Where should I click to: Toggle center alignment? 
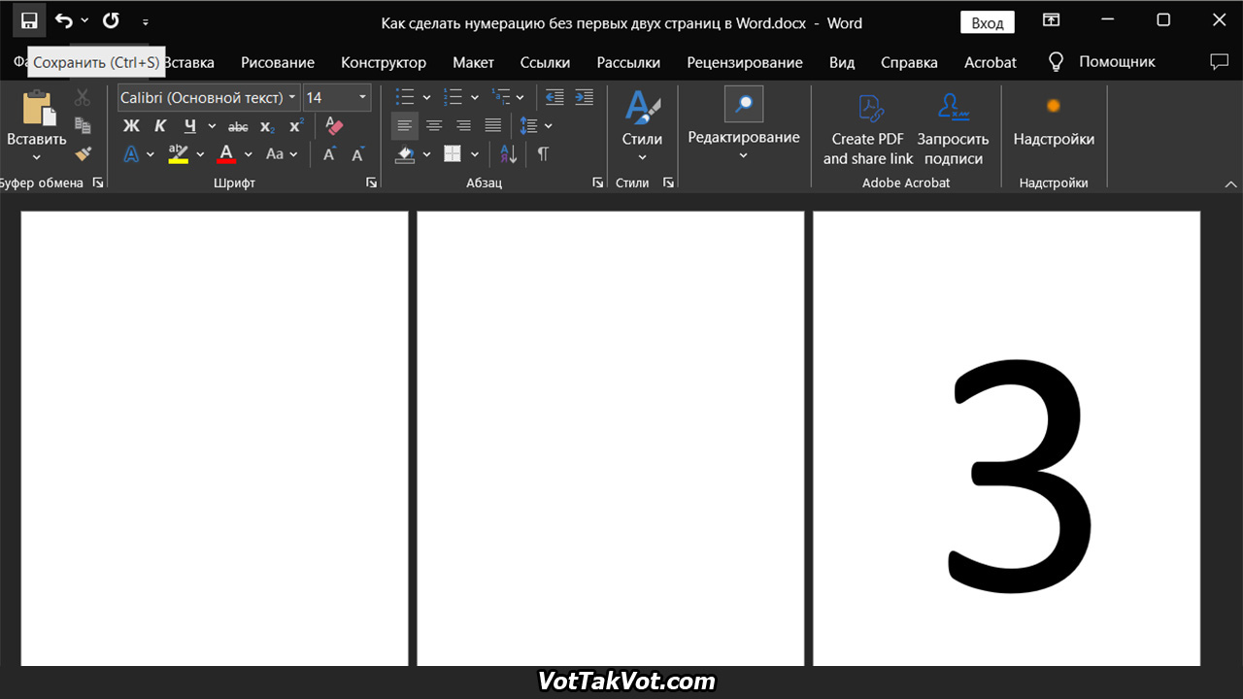tap(434, 125)
